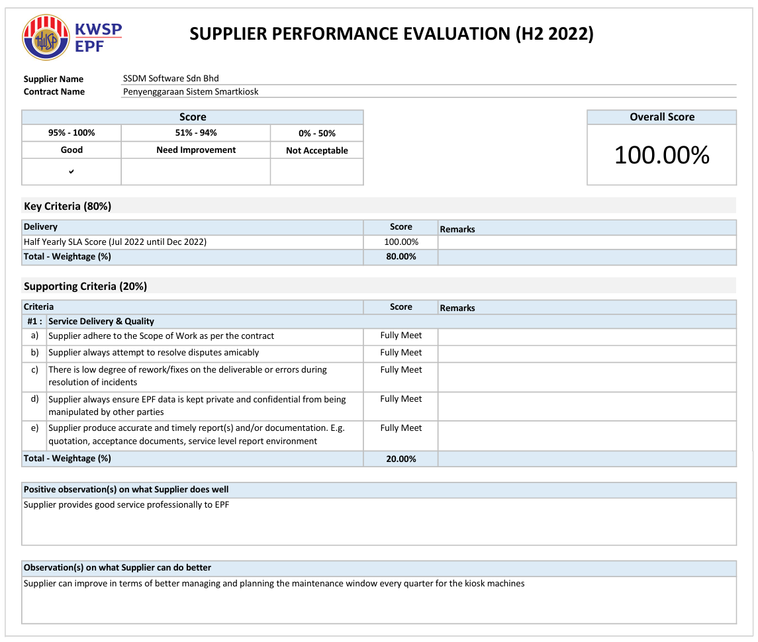This screenshot has height=642, width=758.
Task: Click the Service Delivery & Quality row
Action: click(x=379, y=322)
